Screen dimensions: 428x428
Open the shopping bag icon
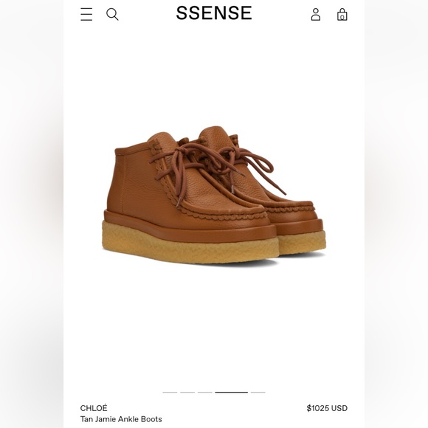(x=342, y=14)
